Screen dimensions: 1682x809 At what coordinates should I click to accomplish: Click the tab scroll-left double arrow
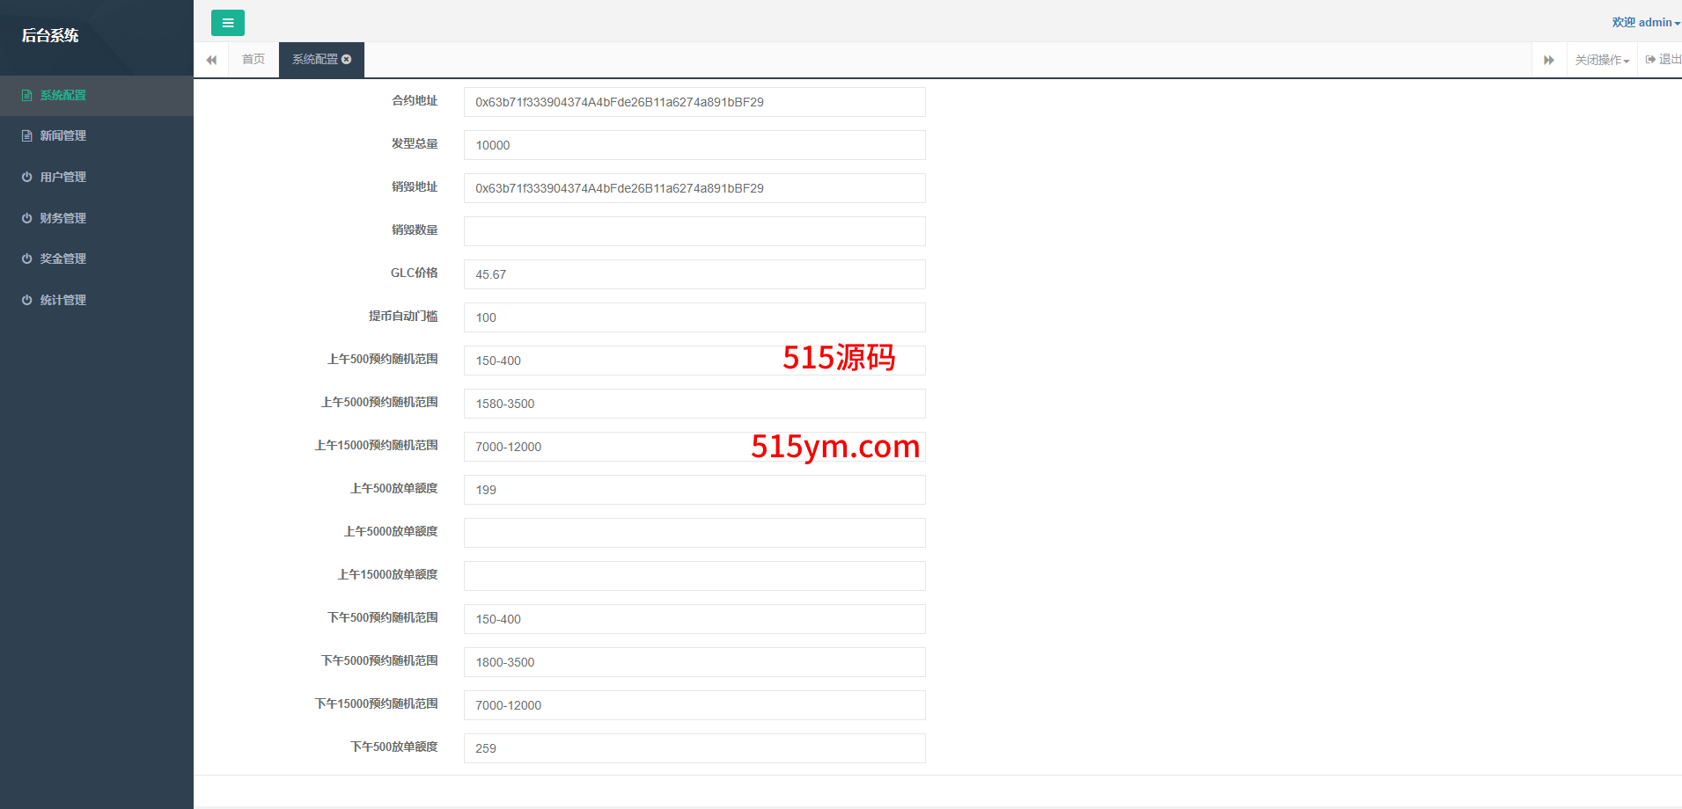[211, 60]
